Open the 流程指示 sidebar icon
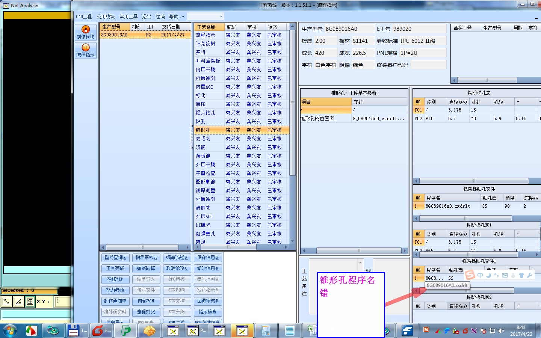Image resolution: width=541 pixels, height=338 pixels. pyautogui.click(x=85, y=50)
